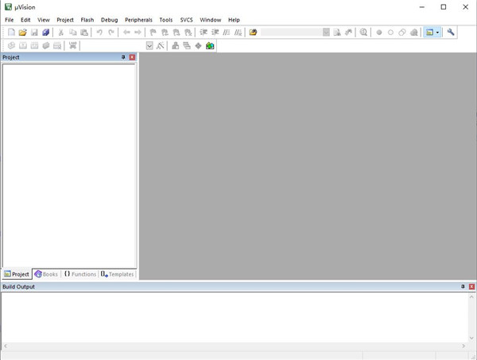This screenshot has width=477, height=360.
Task: Click the Insert Breakpoint red circle icon
Action: [x=379, y=33]
